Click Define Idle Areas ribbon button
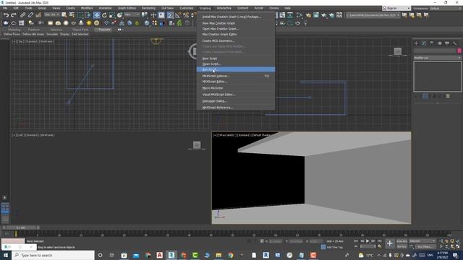 click(x=33, y=34)
